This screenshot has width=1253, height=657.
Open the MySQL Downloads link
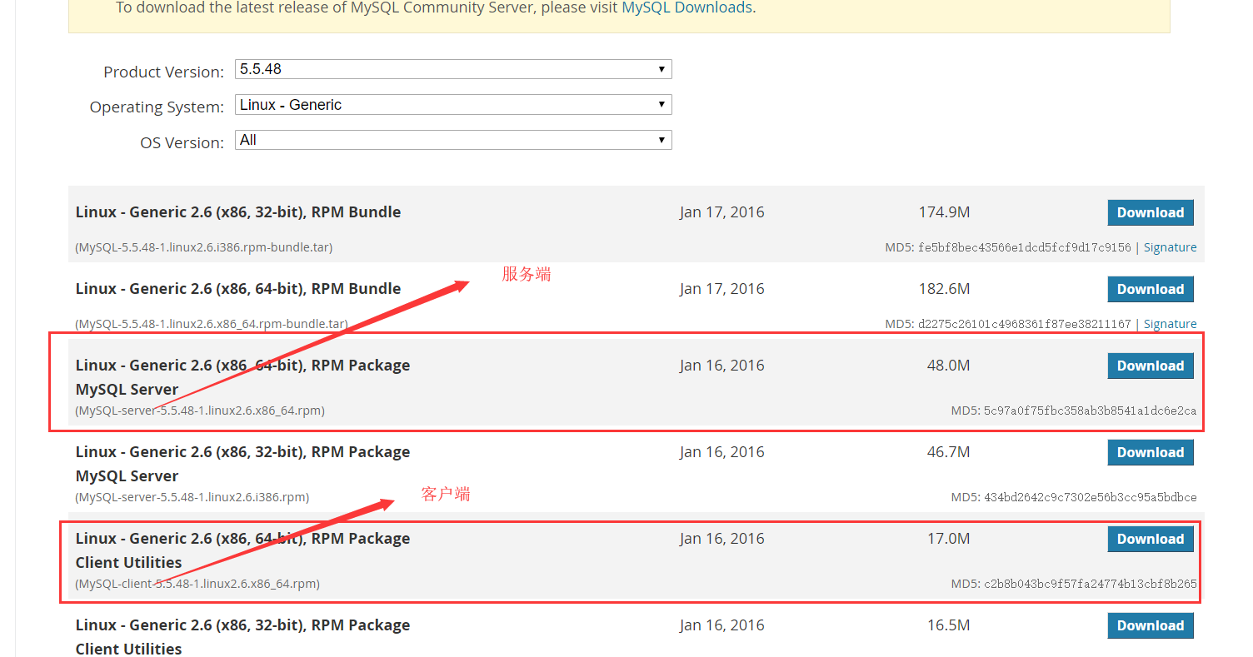[x=687, y=7]
